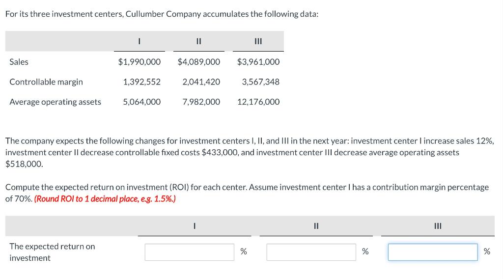
Task: Click the ROI input field for center II
Action: pos(311,252)
